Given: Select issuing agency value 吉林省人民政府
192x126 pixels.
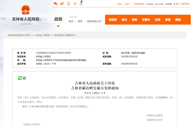Looking at the screenshot, I should tap(43, 57).
